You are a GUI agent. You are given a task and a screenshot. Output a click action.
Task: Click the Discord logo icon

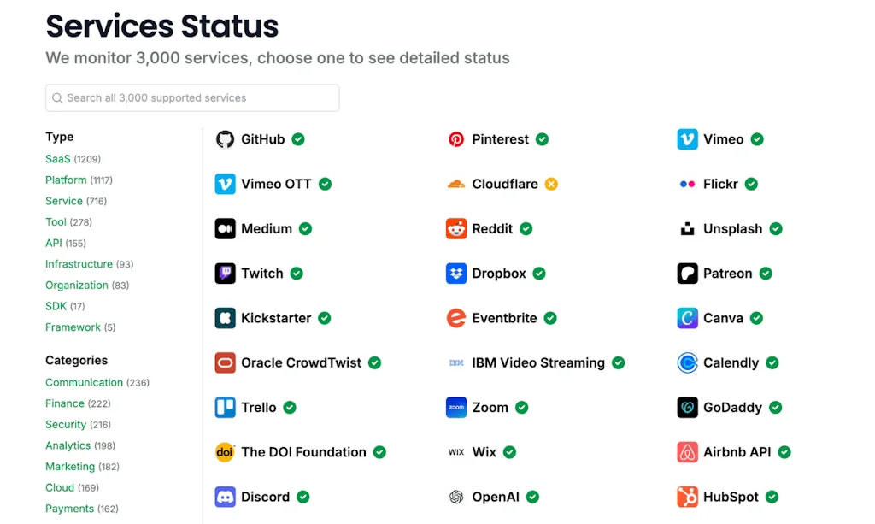point(225,497)
